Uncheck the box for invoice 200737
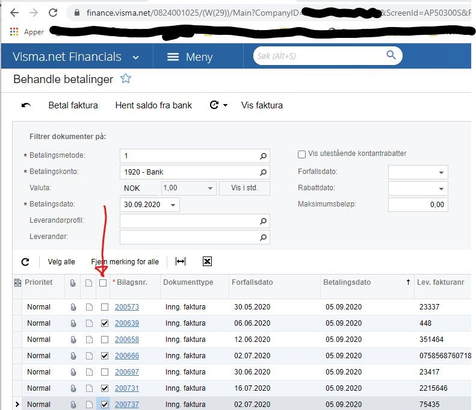Image resolution: width=476 pixels, height=410 pixels. (105, 405)
